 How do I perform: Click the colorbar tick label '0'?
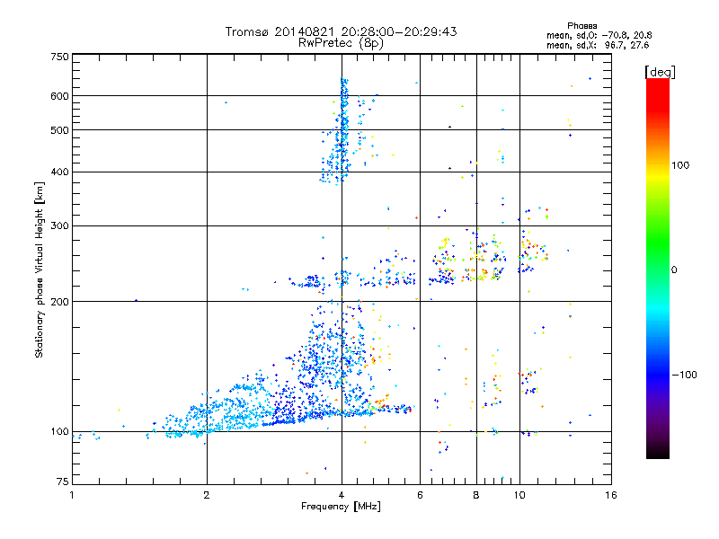[674, 270]
